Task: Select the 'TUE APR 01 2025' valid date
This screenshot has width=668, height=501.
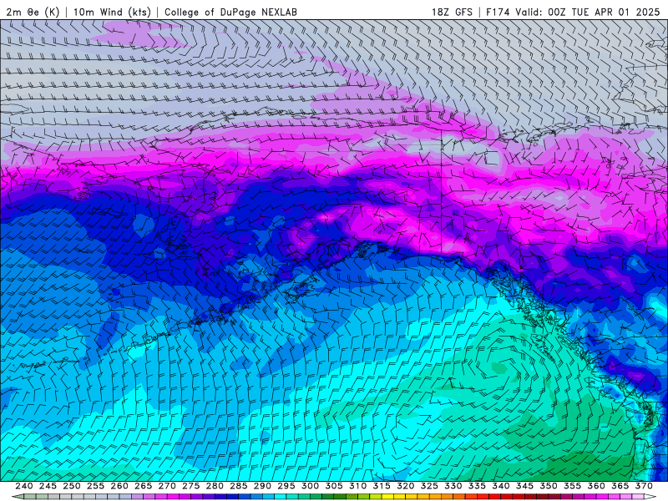Action: pyautogui.click(x=615, y=12)
